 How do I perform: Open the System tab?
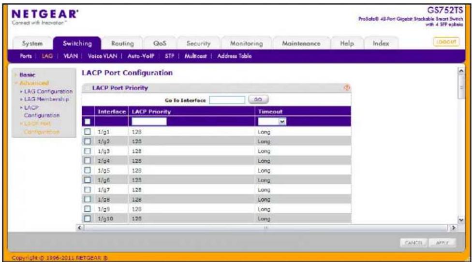pos(32,43)
